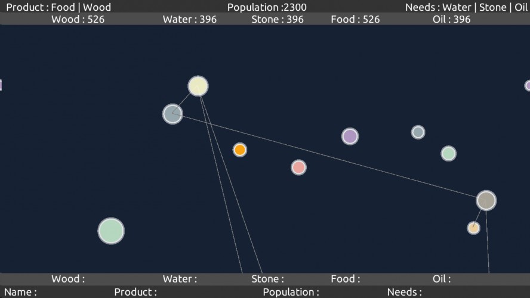Click the Product : Food | Wood text
This screenshot has width=530, height=298.
(58, 7)
